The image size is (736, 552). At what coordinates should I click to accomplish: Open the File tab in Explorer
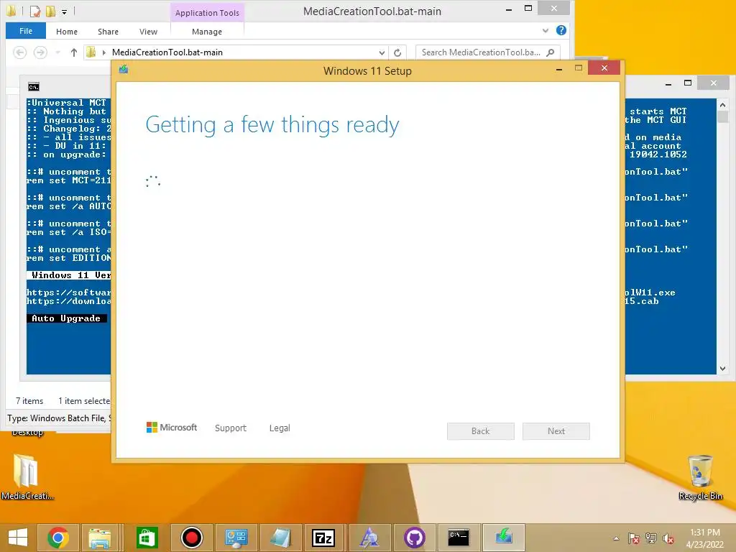pyautogui.click(x=26, y=31)
